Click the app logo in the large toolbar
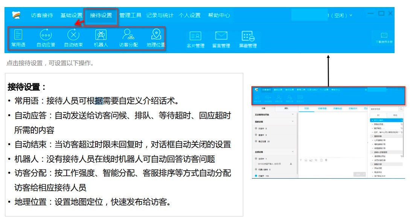The width and height of the screenshot is (413, 223). pos(16,15)
